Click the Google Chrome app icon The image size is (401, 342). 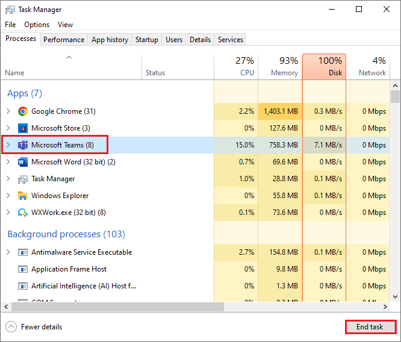(x=23, y=111)
